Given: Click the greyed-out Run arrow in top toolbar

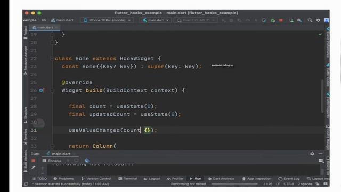Looking at the screenshot, I should tap(223, 20).
